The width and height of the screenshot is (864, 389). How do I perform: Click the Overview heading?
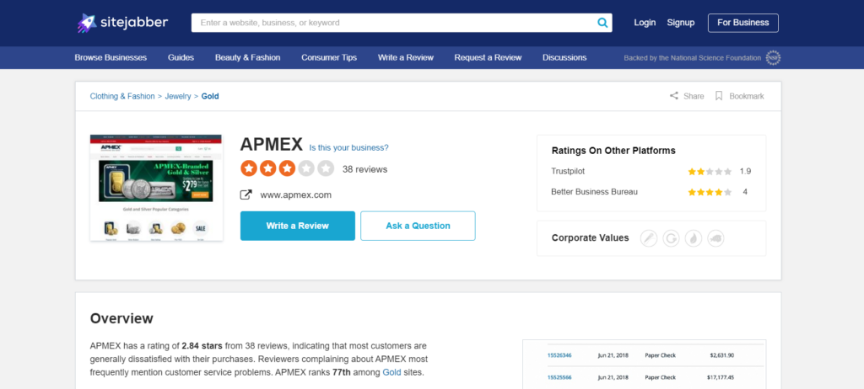(121, 318)
